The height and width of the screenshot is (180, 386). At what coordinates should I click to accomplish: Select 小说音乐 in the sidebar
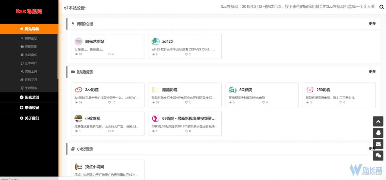point(29,55)
